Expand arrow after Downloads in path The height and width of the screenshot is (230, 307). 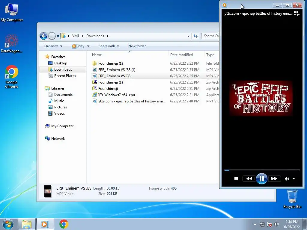tap(108, 36)
